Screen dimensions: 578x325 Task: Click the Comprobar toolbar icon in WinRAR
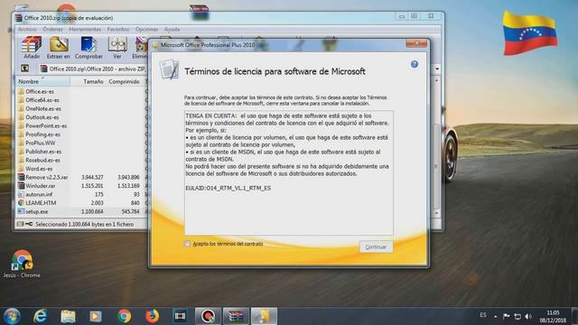point(89,48)
